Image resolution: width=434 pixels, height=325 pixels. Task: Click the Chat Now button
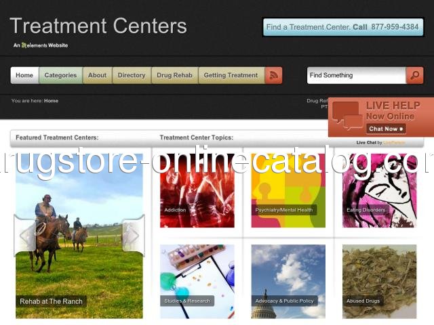386,129
